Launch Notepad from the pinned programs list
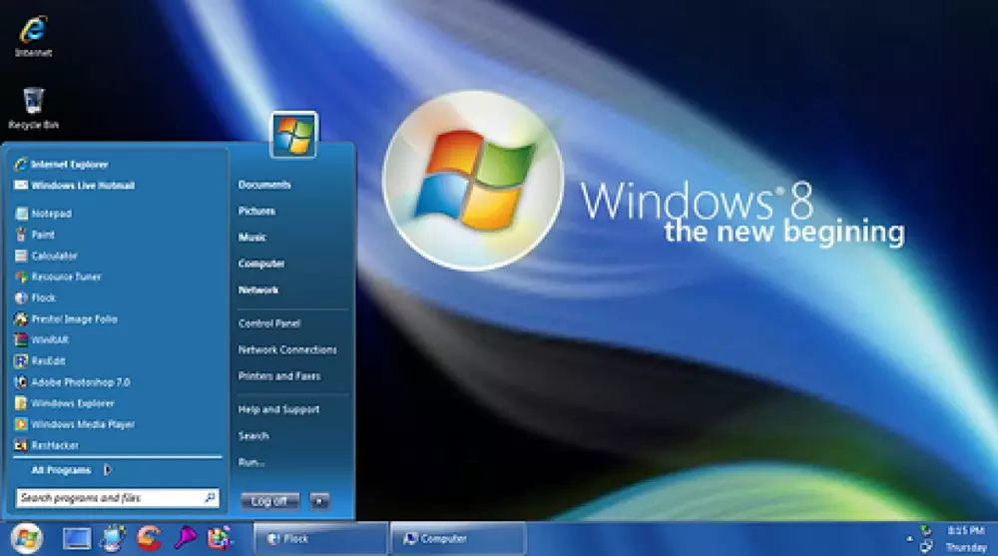The width and height of the screenshot is (998, 556). [x=51, y=213]
